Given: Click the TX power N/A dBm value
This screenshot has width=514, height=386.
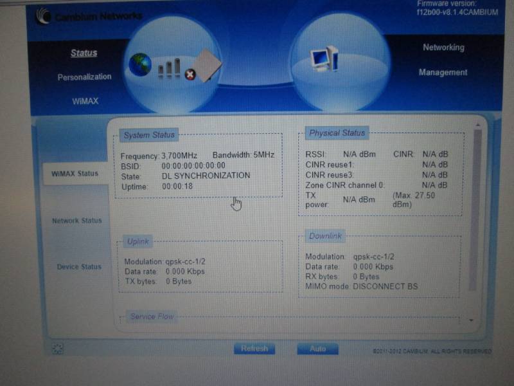Looking at the screenshot, I should point(359,199).
